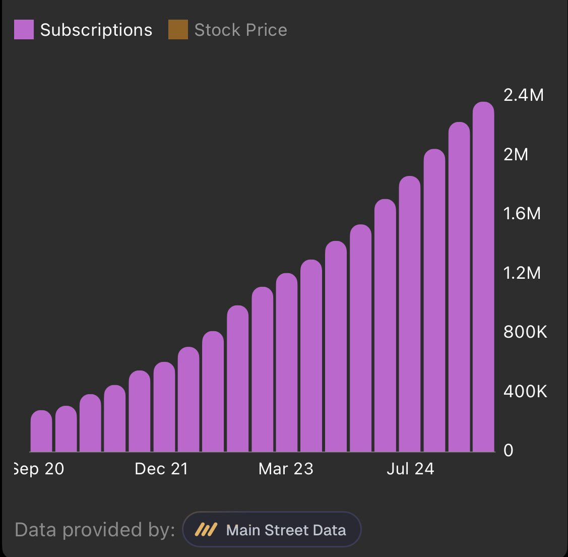
Task: Click the Dec 21 x-axis label
Action: click(161, 469)
